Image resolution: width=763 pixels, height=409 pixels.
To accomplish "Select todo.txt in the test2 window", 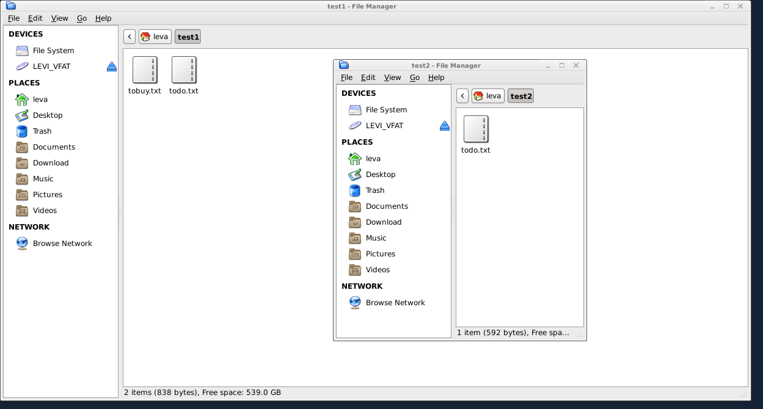I will click(x=476, y=129).
